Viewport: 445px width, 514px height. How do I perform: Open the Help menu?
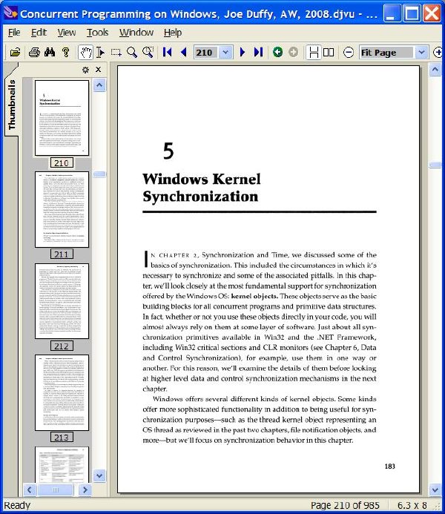[x=173, y=33]
